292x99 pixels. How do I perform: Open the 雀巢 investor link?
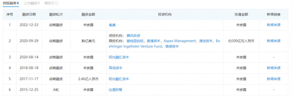[112, 25]
